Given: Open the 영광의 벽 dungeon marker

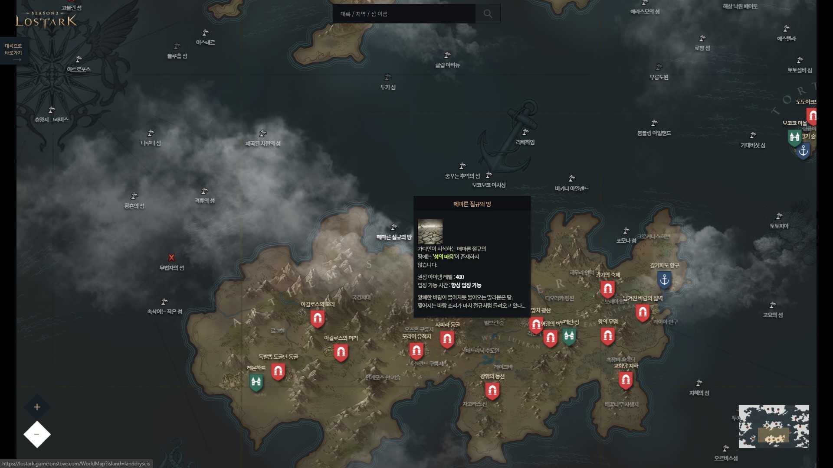Looking at the screenshot, I should 550,338.
